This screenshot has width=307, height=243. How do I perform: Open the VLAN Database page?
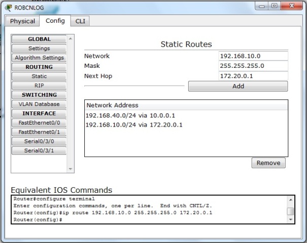(39, 104)
